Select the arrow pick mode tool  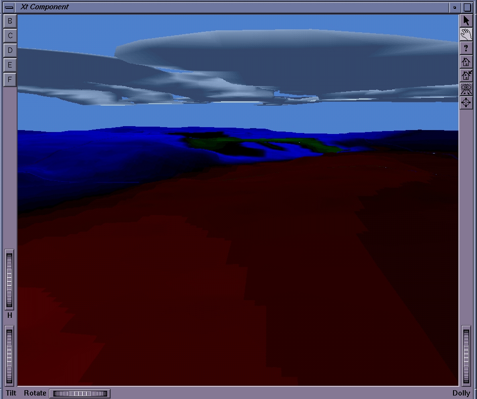(466, 21)
